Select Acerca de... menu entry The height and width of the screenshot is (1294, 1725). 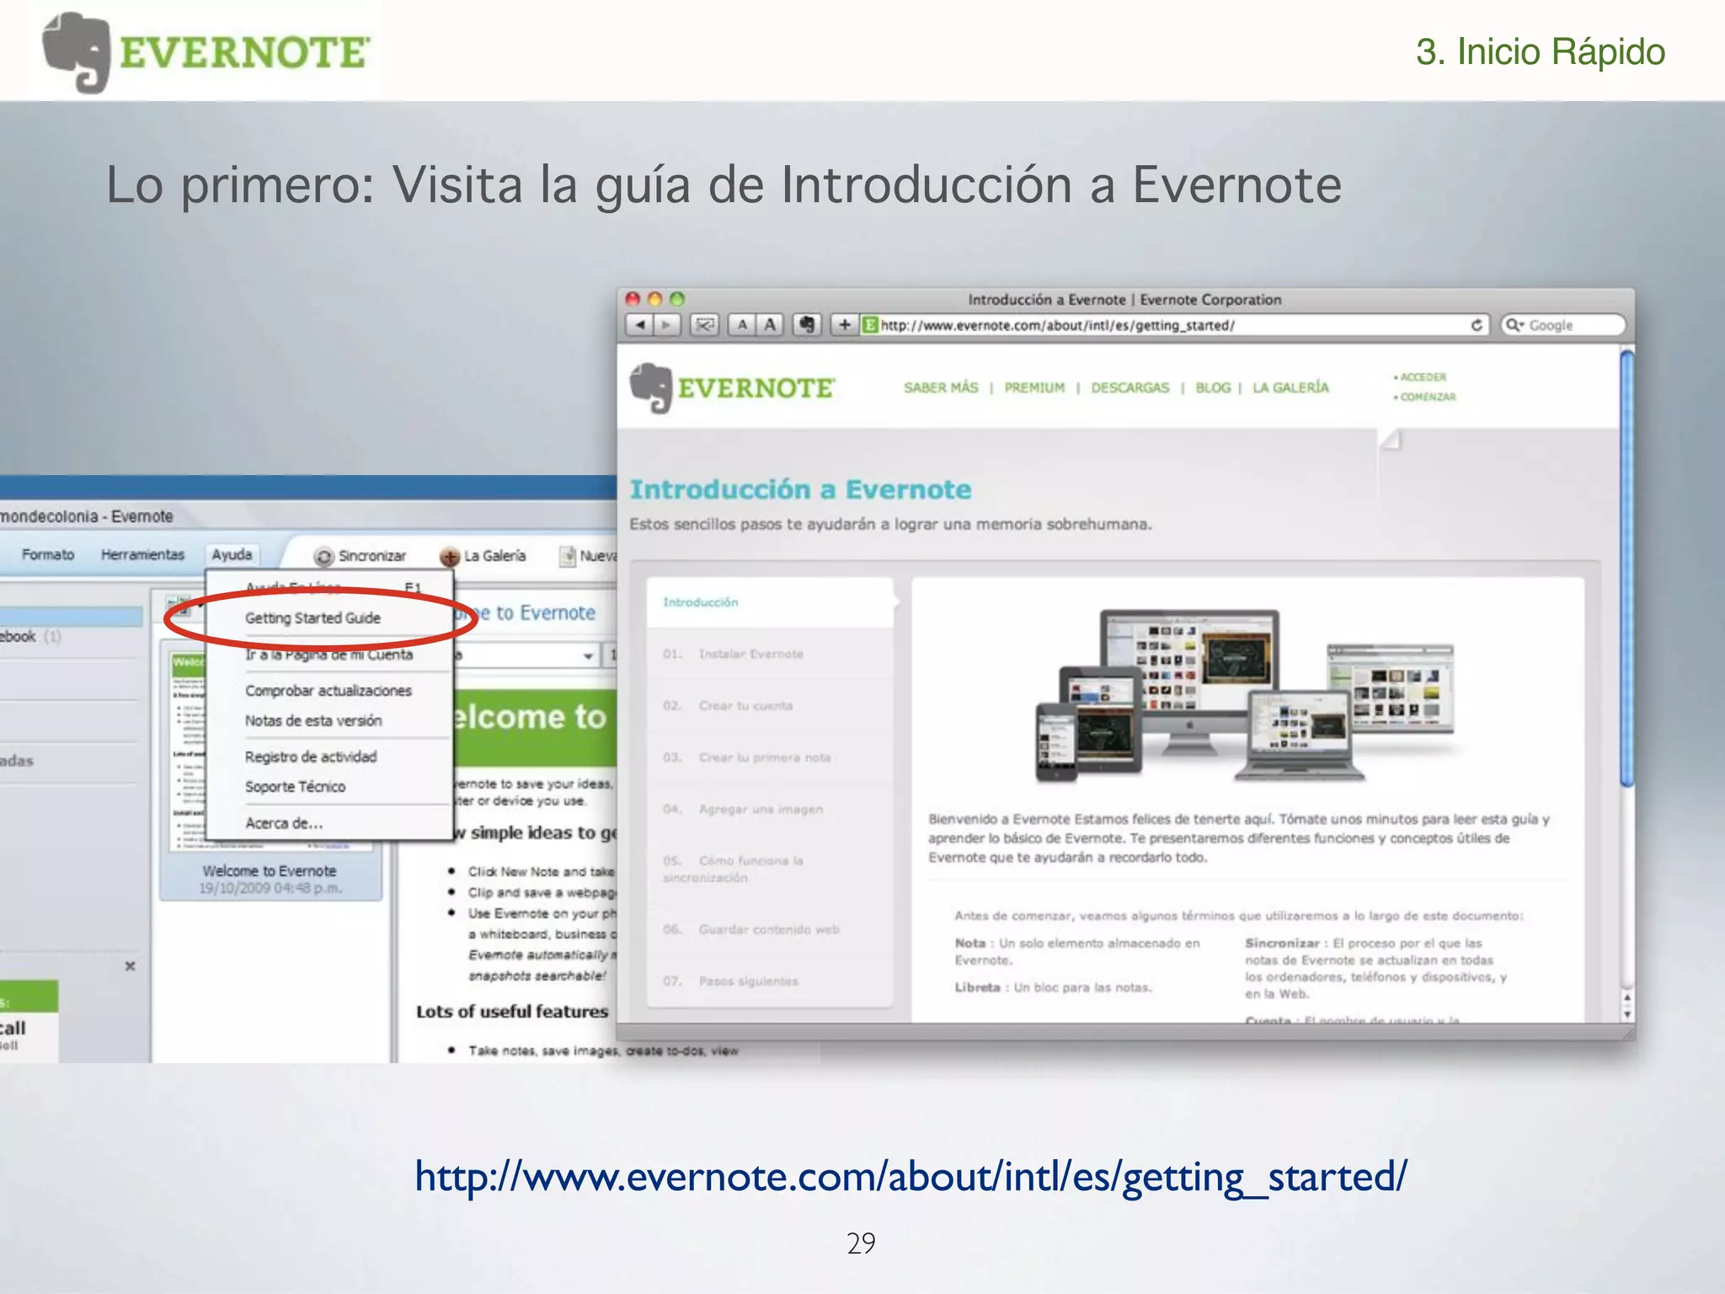[x=284, y=823]
